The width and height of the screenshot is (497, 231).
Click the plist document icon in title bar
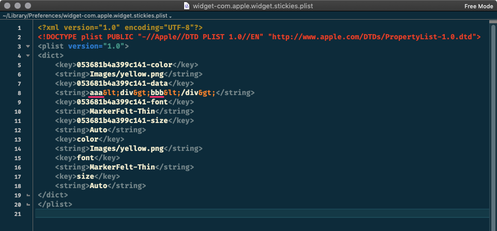(188, 6)
